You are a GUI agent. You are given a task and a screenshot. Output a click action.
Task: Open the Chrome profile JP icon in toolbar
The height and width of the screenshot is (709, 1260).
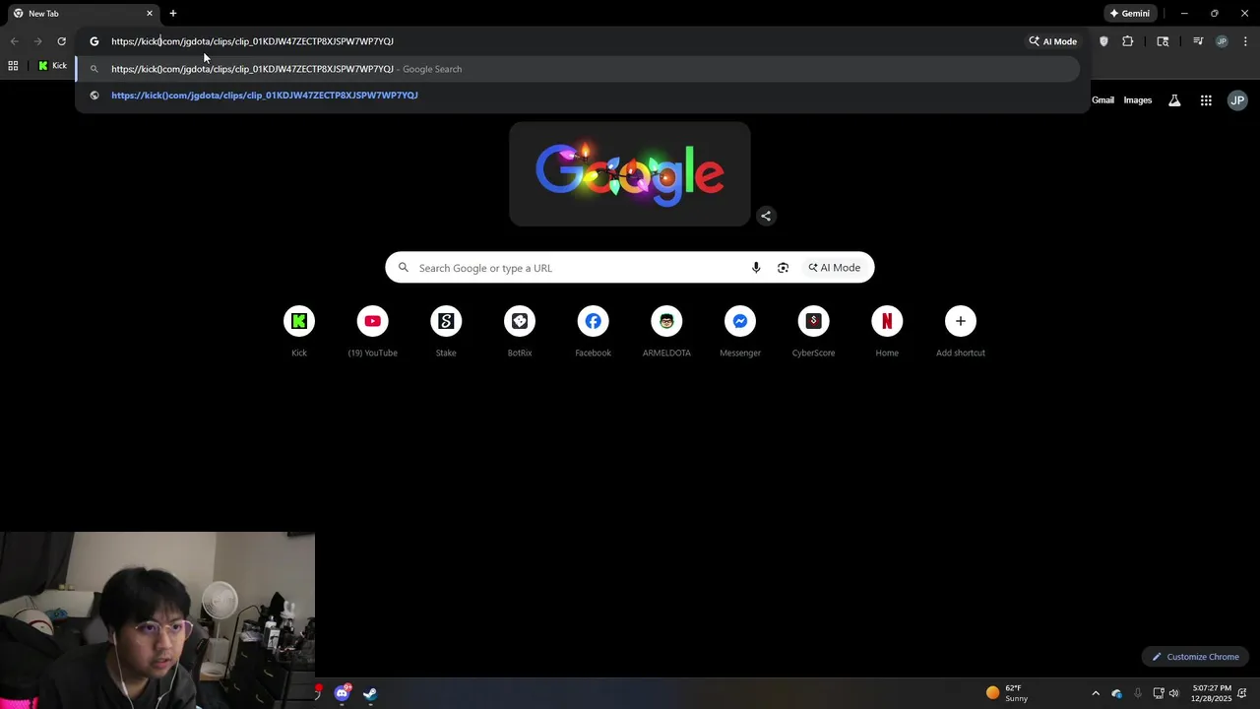[x=1222, y=41]
